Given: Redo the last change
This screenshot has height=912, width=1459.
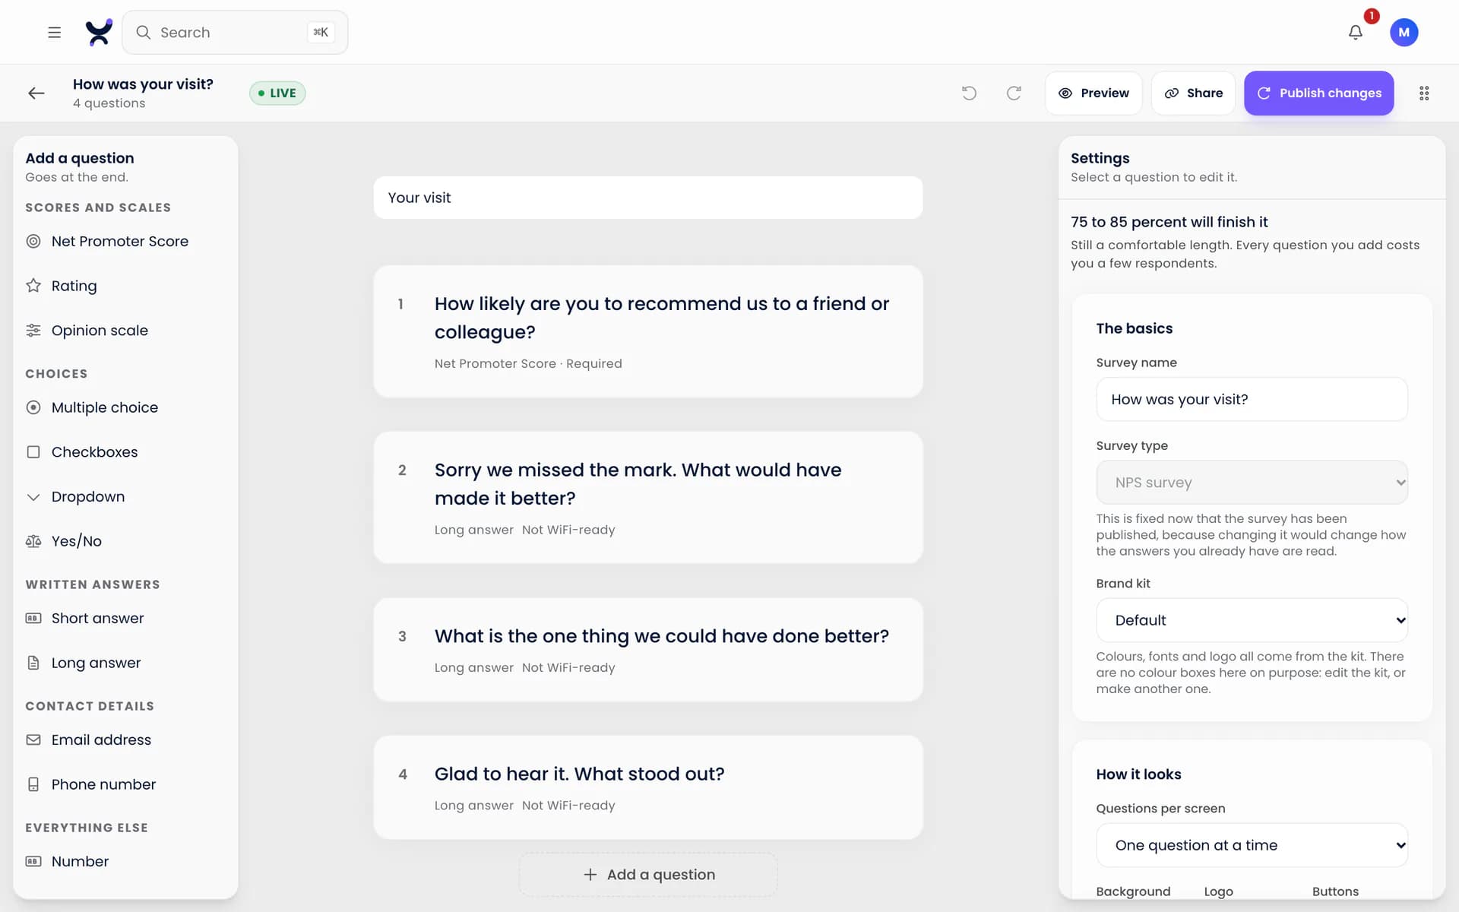Looking at the screenshot, I should (x=1014, y=93).
